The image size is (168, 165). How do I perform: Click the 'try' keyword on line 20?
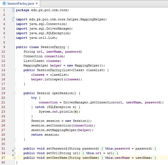(34, 98)
